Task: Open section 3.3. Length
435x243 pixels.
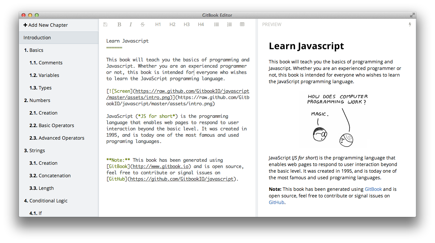Action: pos(59,188)
